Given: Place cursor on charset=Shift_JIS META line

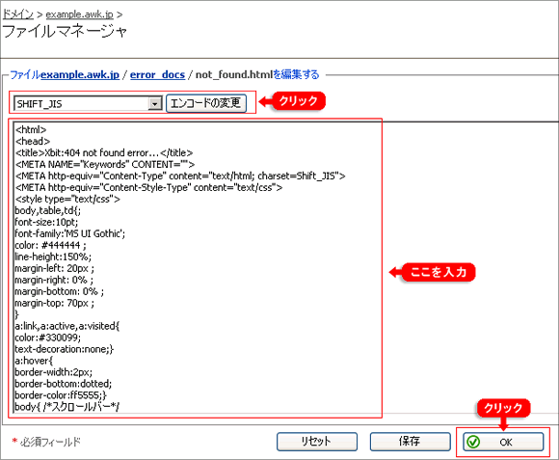Looking at the screenshot, I should click(x=180, y=176).
